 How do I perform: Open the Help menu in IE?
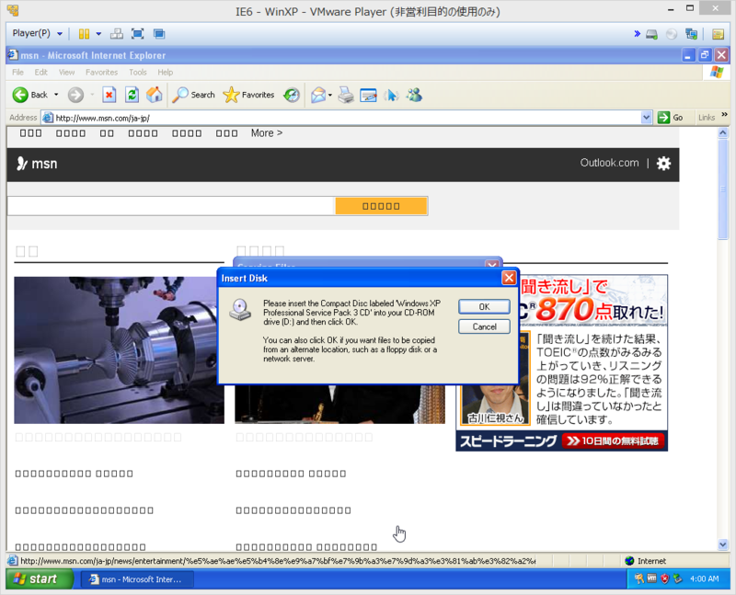pyautogui.click(x=166, y=73)
